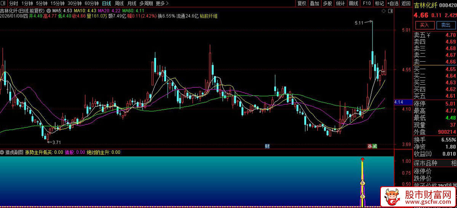Open the 画线 drawing tools
457x208 pixels.
pyautogui.click(x=353, y=3)
